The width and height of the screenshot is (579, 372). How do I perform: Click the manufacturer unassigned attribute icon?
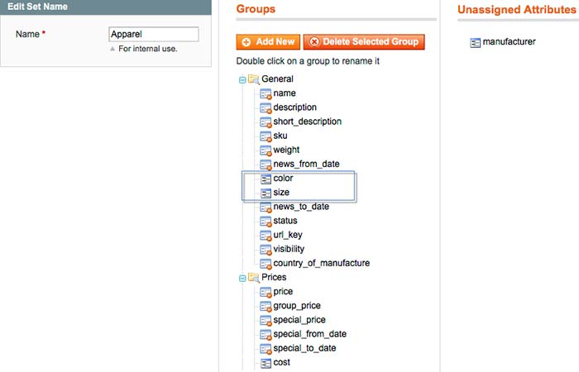(475, 42)
